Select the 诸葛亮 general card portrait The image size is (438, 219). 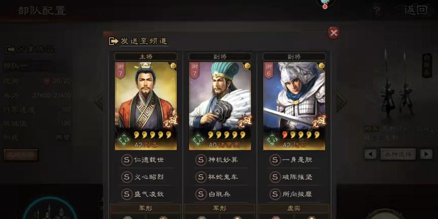pyautogui.click(x=220, y=106)
